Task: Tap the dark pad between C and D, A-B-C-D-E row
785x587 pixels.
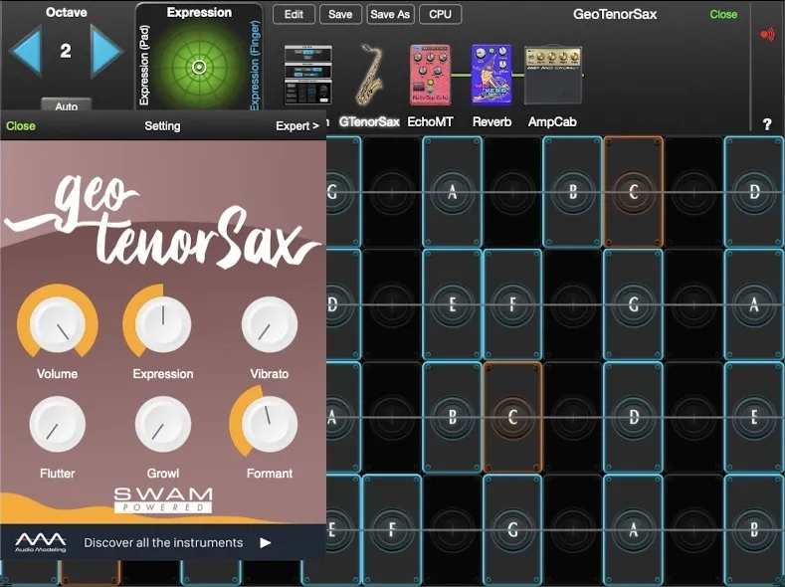Action: [x=573, y=417]
